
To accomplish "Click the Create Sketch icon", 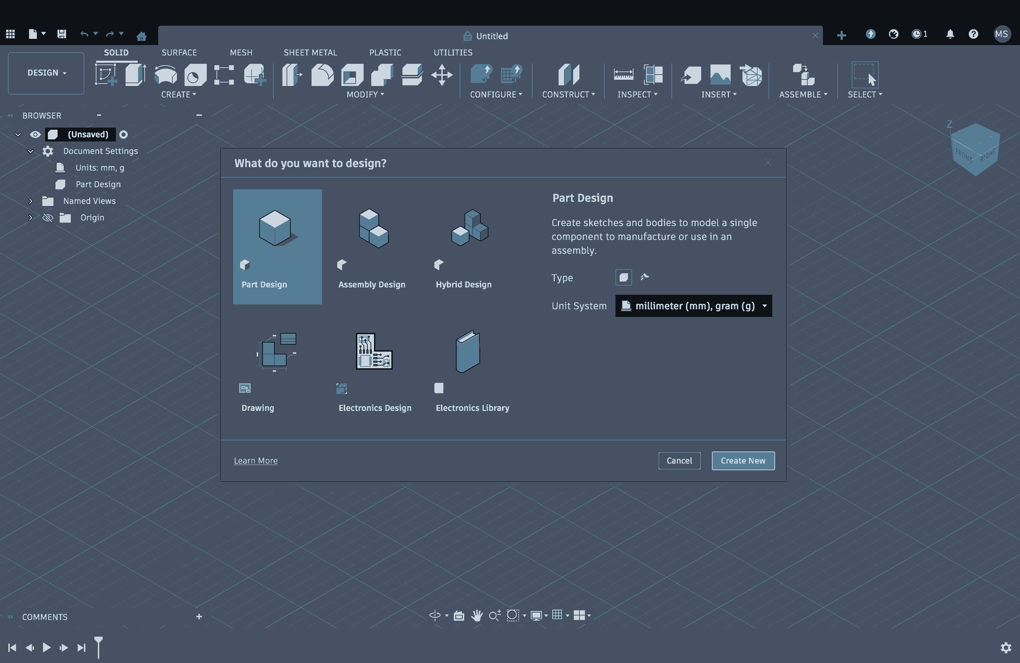I will (105, 75).
